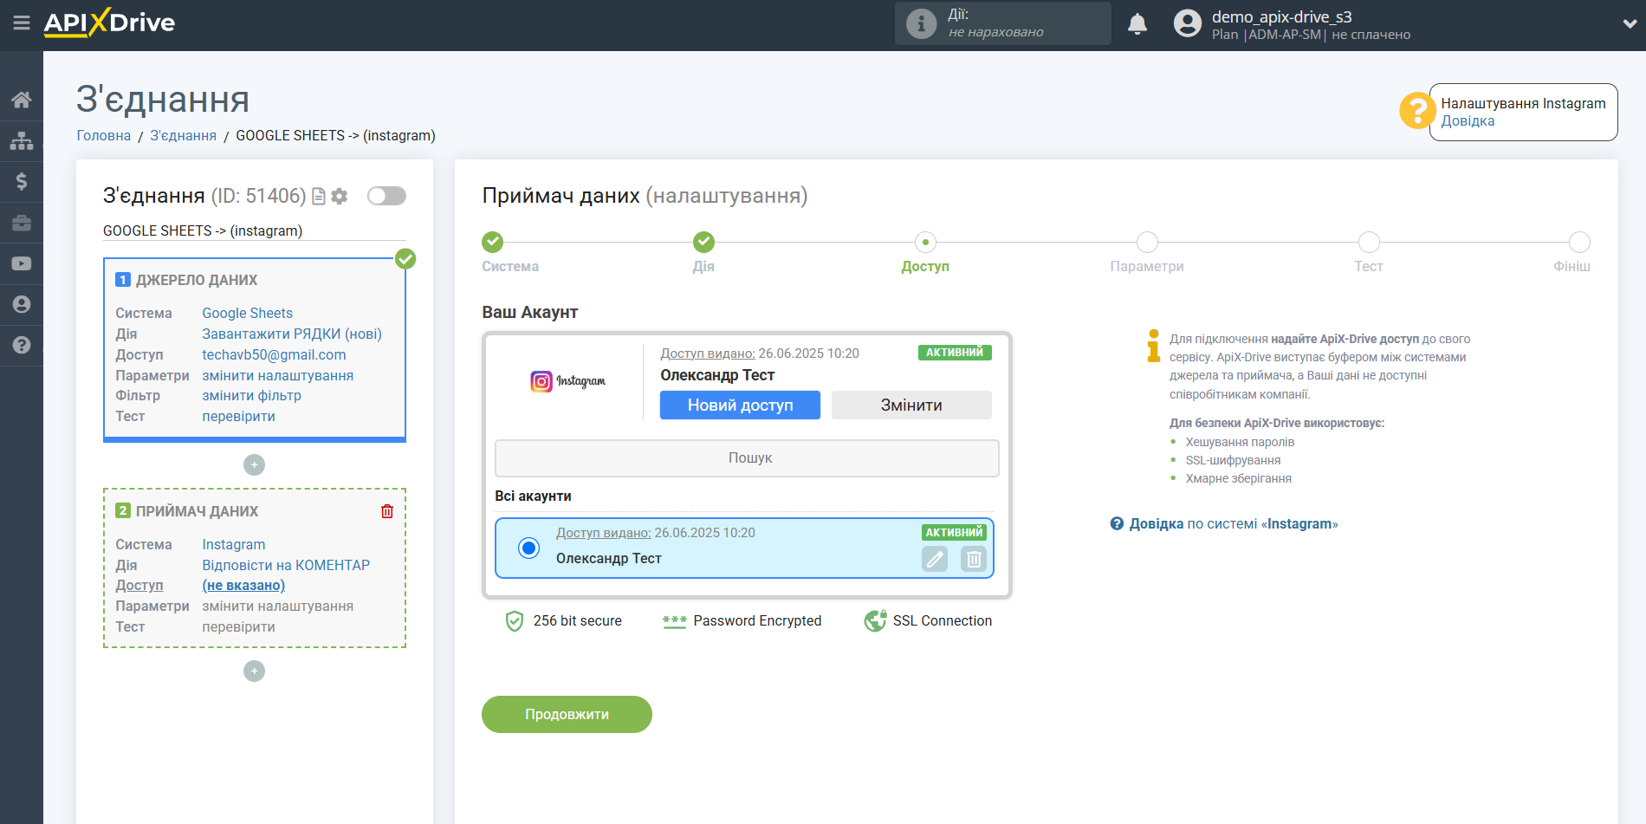The width and height of the screenshot is (1646, 824).
Task: Open the briefcase sidebar icon
Action: pos(22,223)
